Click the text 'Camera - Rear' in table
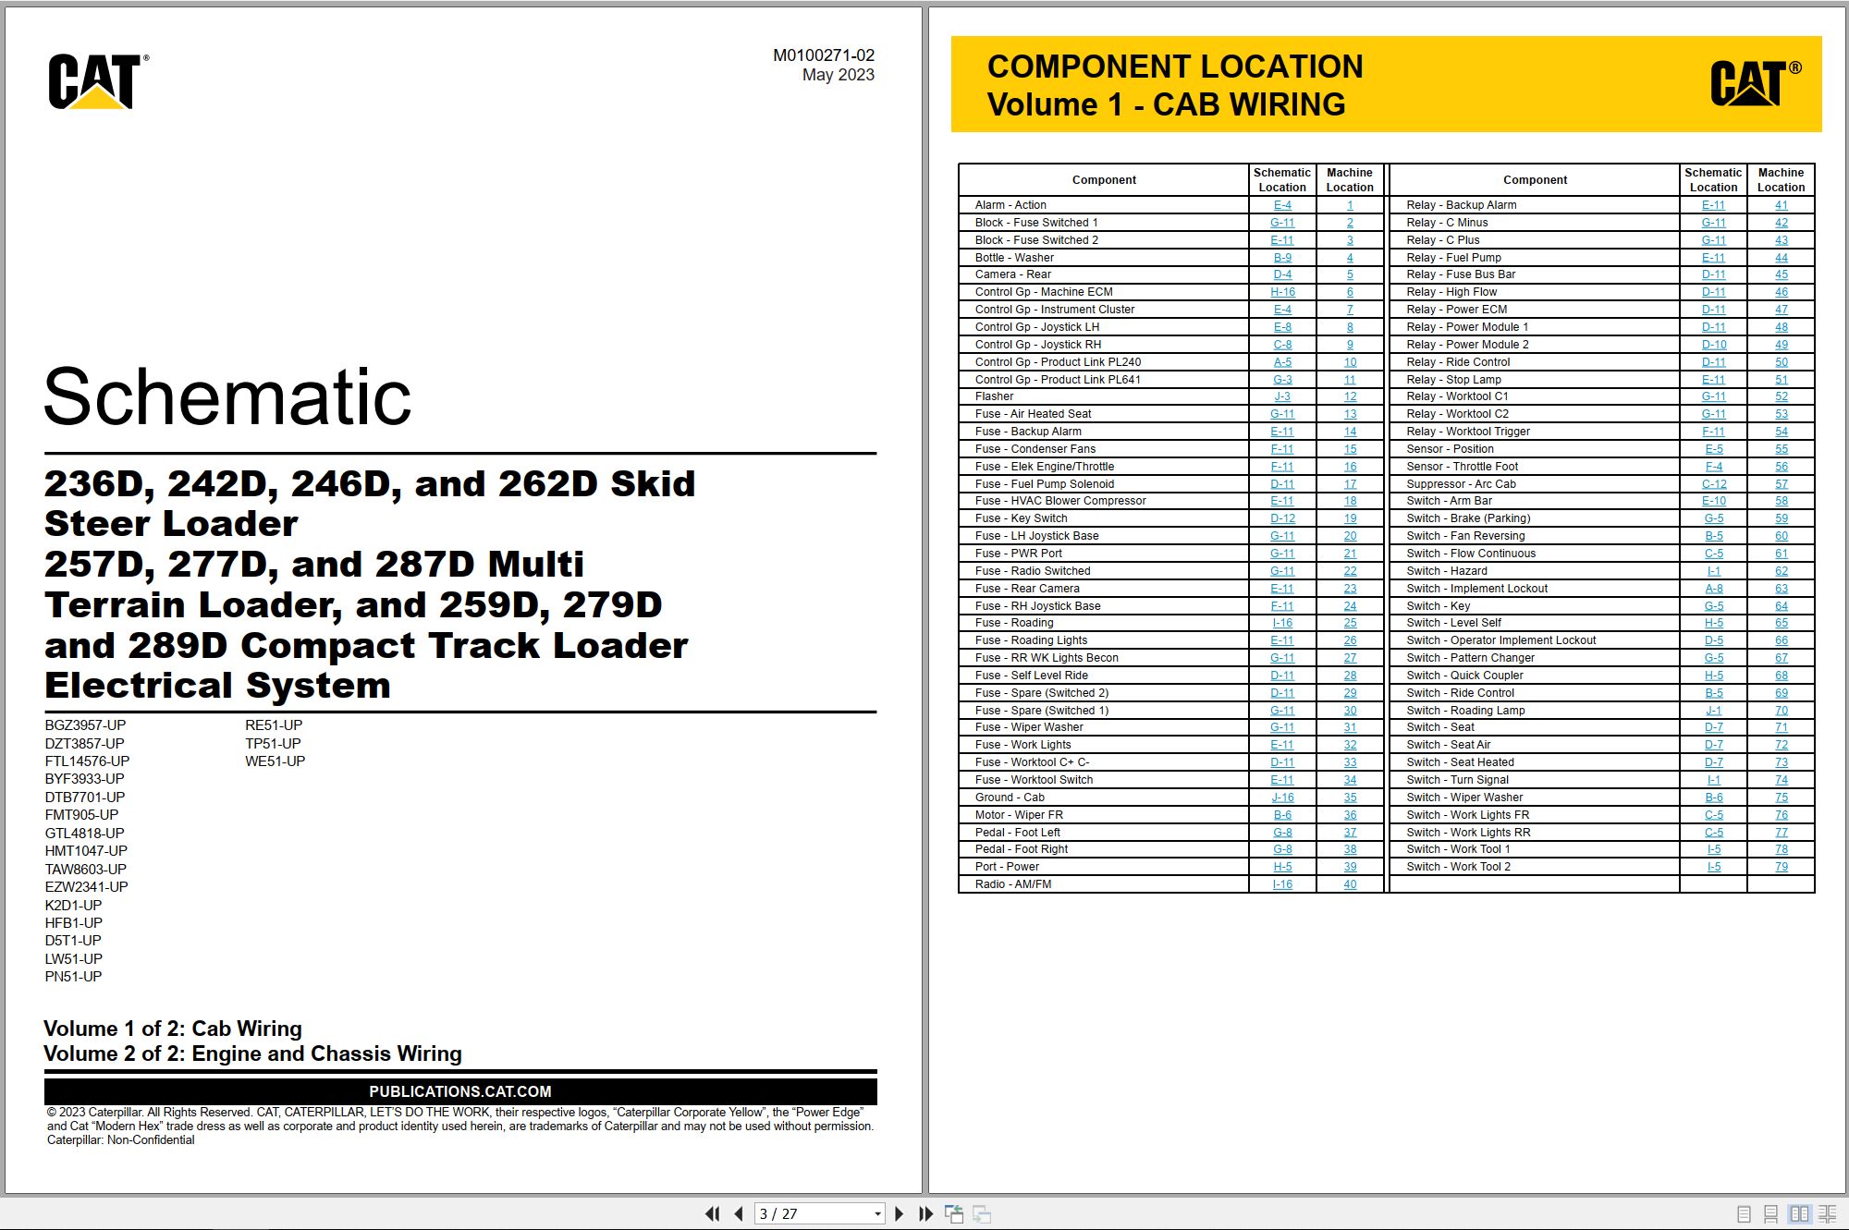This screenshot has width=1849, height=1230. pos(1012,274)
